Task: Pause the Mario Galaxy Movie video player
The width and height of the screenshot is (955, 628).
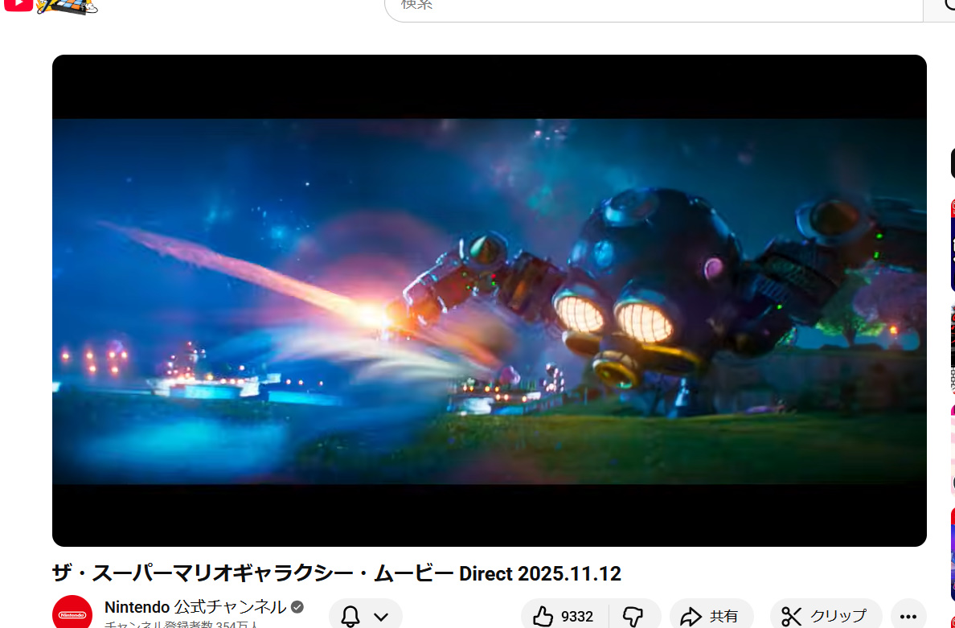Action: (489, 301)
